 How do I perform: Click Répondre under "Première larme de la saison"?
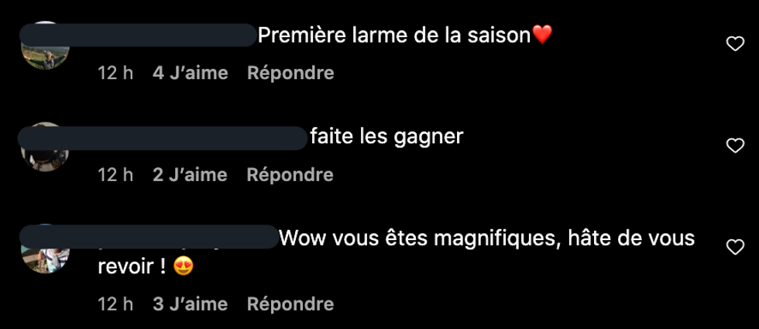point(290,73)
